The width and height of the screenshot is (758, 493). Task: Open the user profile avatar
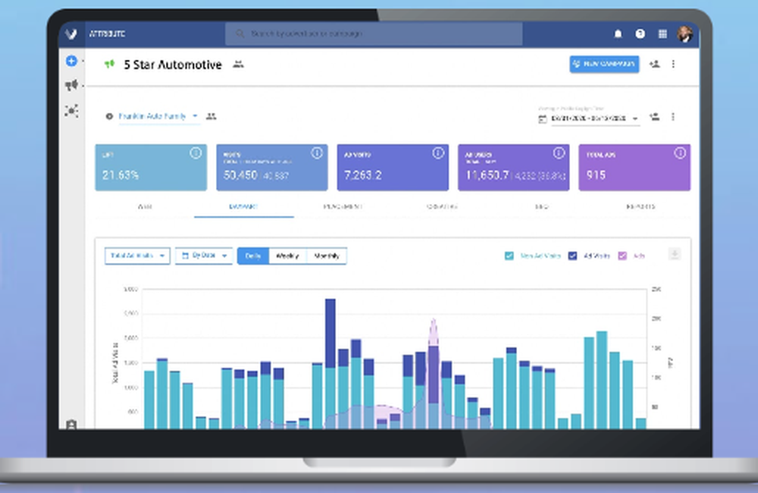684,34
